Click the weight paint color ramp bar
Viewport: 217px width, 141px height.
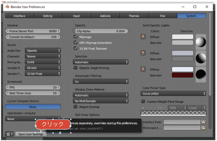click(x=173, y=113)
